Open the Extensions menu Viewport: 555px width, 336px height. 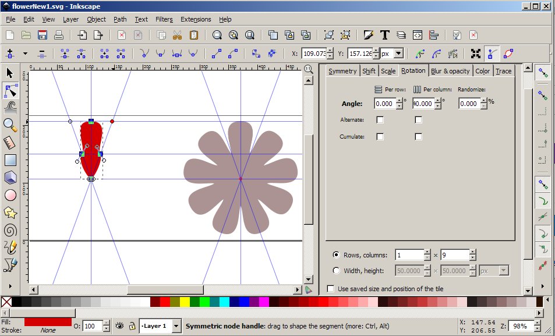[x=195, y=19]
